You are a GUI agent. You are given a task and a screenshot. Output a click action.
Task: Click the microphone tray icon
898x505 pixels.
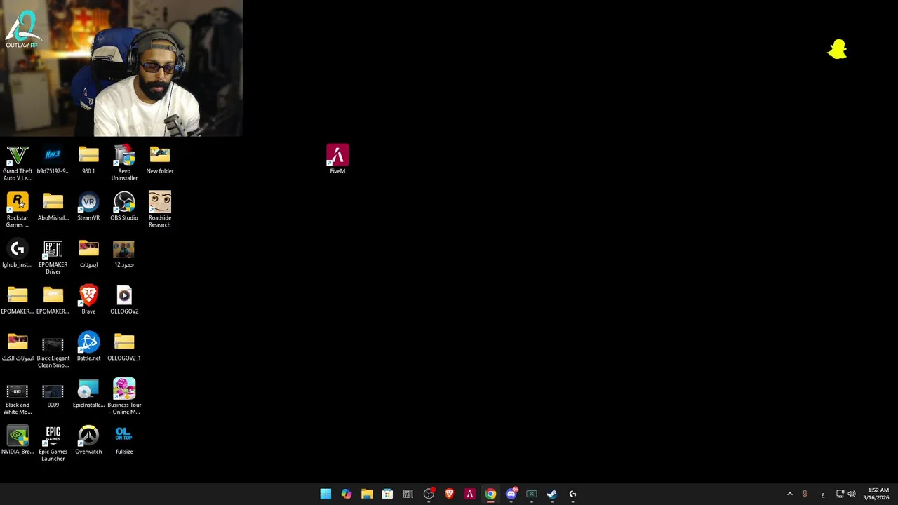805,494
